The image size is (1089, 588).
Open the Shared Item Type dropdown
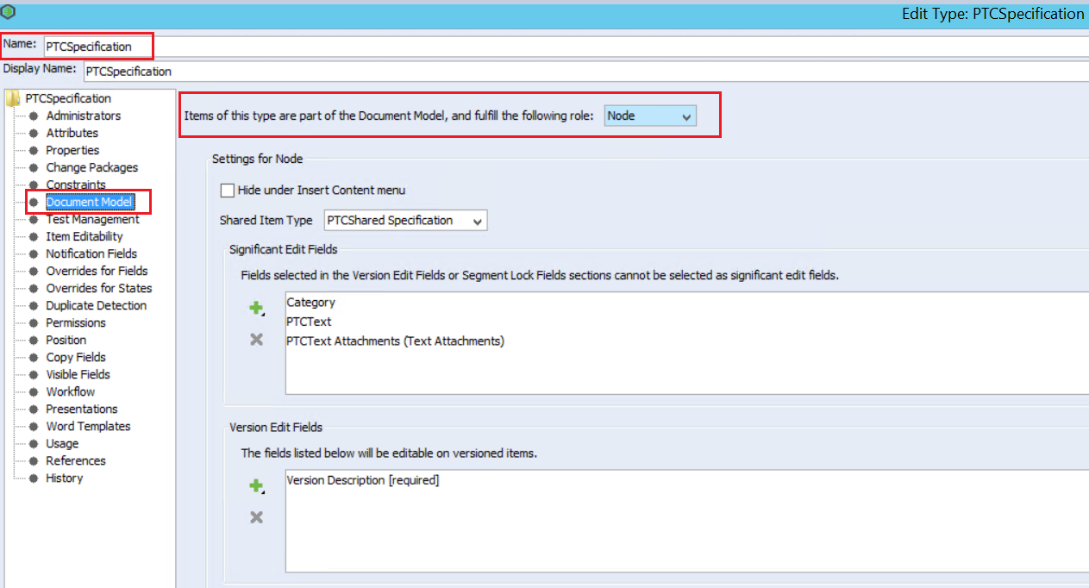(405, 221)
